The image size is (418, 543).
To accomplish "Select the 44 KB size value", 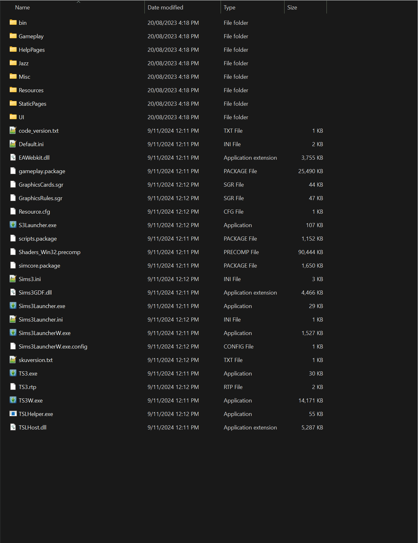I will [x=316, y=185].
